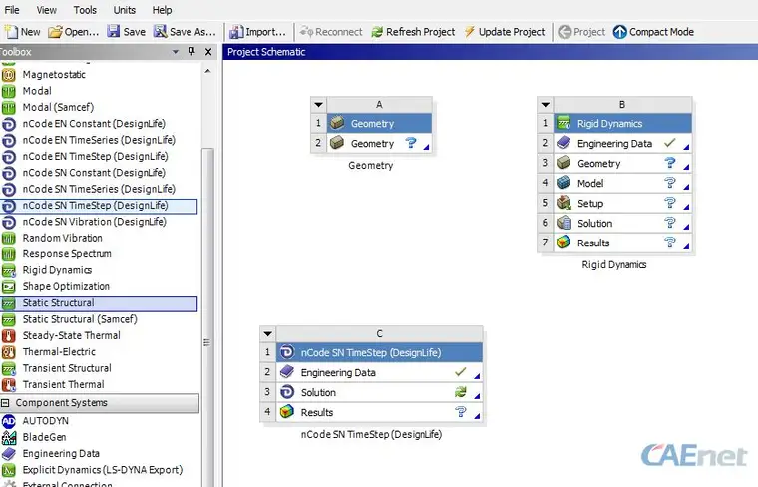758x487 pixels.
Task: Click the Solution refresh status icon in system C
Action: (460, 392)
